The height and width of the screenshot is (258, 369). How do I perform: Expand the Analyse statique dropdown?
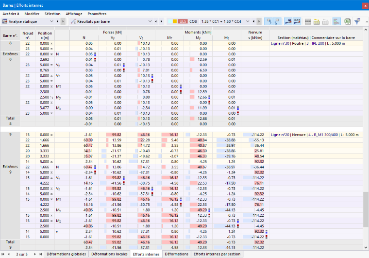[x=51, y=21]
